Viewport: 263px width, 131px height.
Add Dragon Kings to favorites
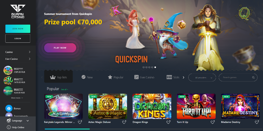tap(168, 122)
